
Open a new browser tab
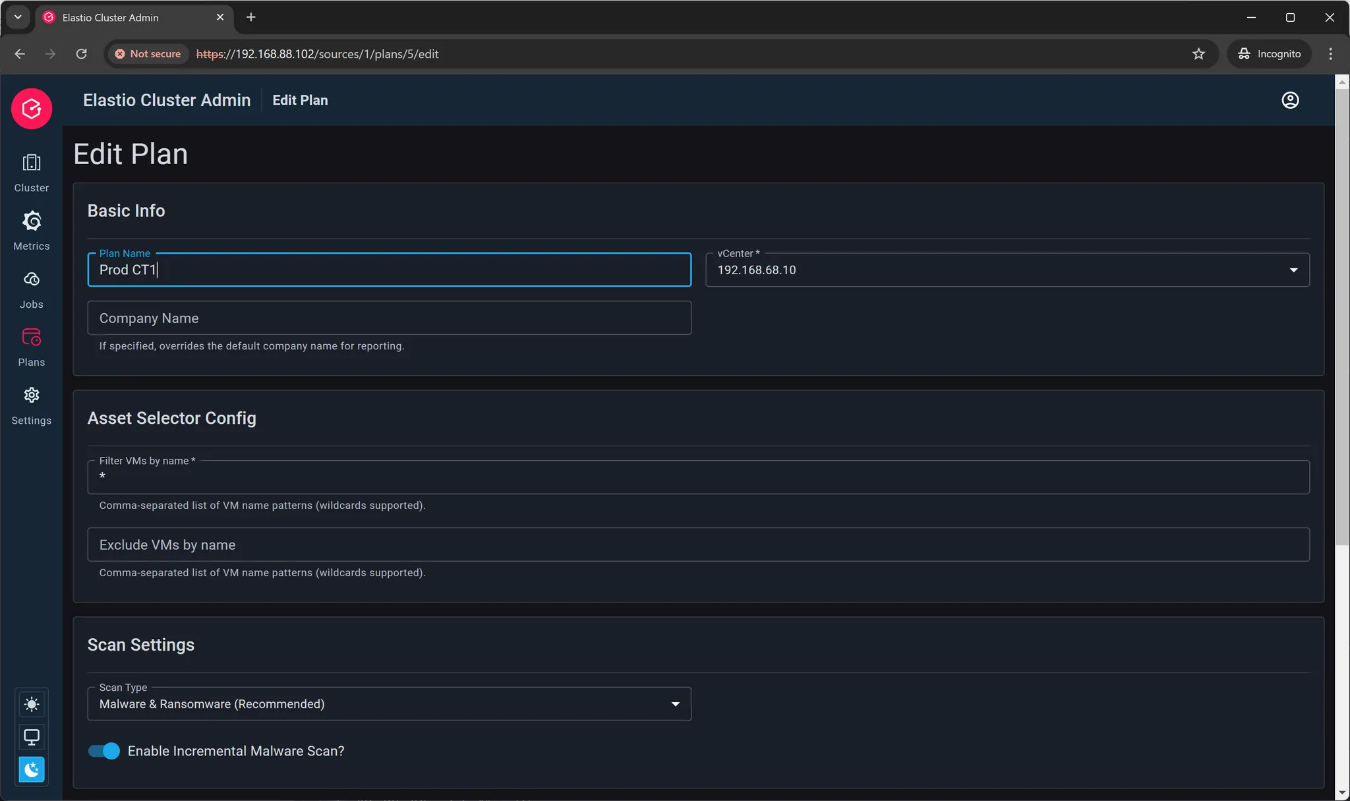251,17
